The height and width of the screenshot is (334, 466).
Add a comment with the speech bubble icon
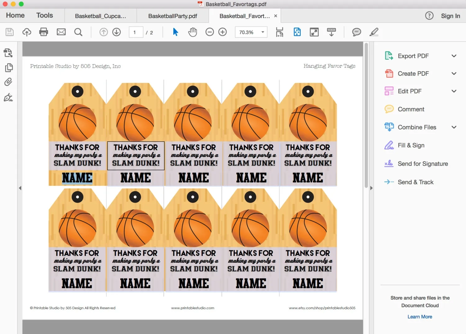pyautogui.click(x=356, y=32)
